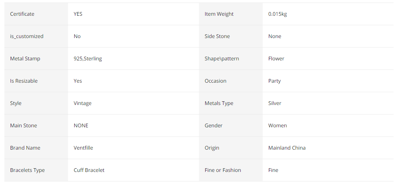Click the Metals Type label
Screen dimensions: 398x184
tap(219, 103)
